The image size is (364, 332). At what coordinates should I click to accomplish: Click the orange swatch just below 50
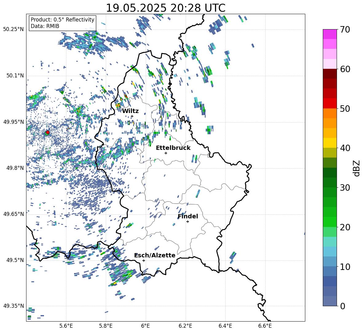[x=330, y=113]
